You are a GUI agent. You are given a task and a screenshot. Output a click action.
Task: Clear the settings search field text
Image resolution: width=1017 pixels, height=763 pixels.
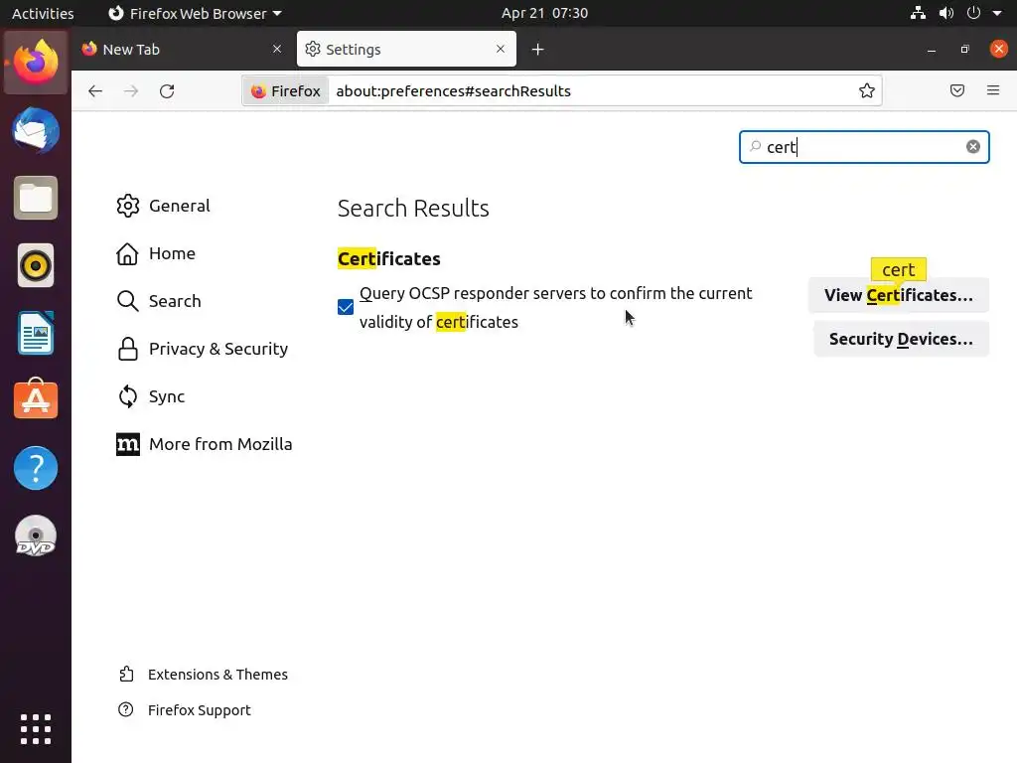click(973, 147)
